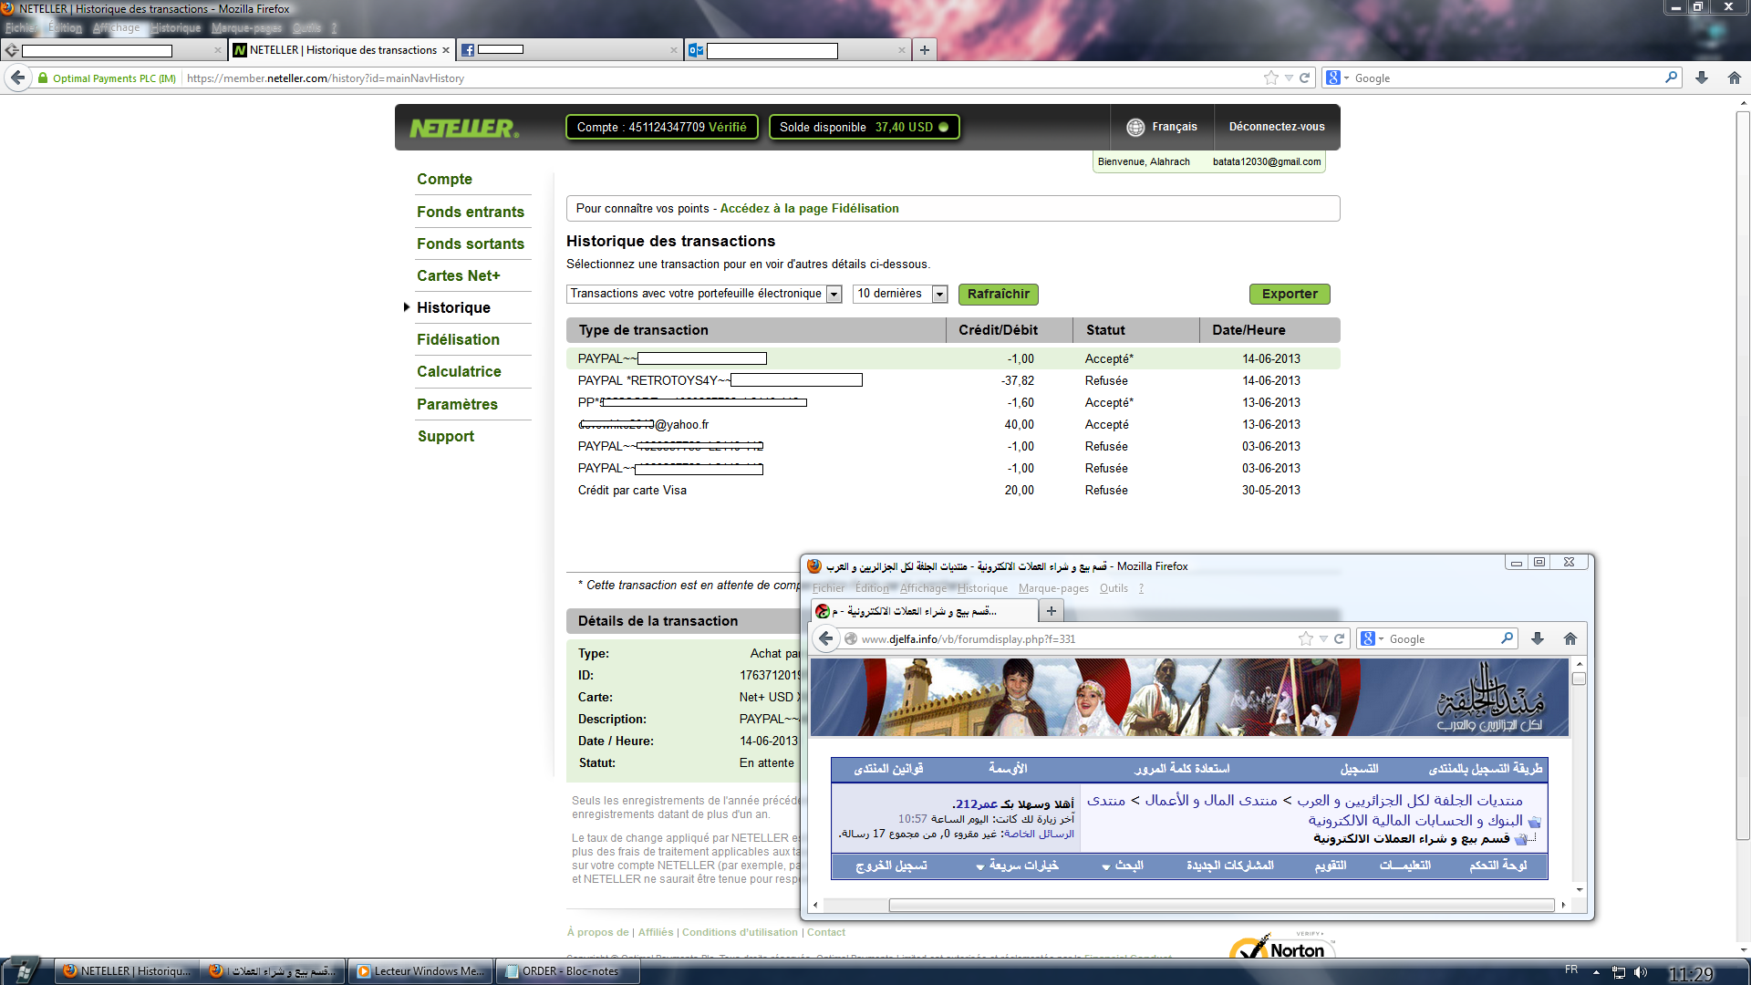Open ORDER - Bloc-notes from taskbar
The image size is (1751, 985).
[566, 971]
